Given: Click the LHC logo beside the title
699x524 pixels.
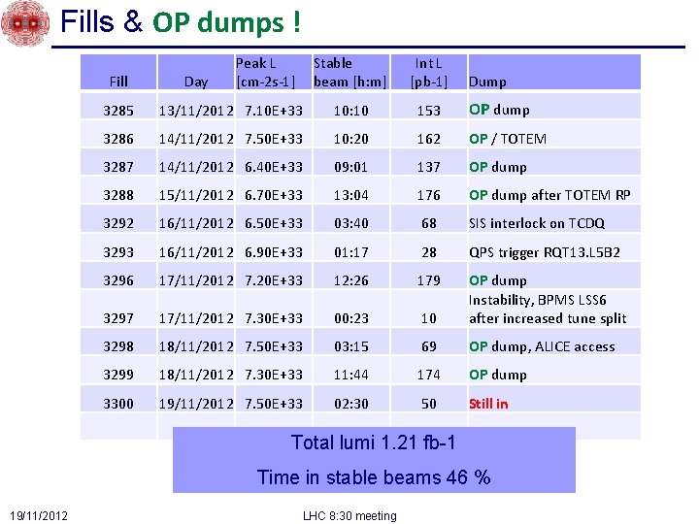Looking at the screenshot, I should [x=25, y=23].
